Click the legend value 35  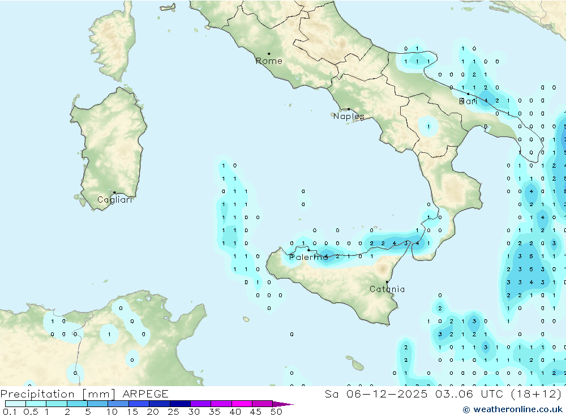(215, 412)
